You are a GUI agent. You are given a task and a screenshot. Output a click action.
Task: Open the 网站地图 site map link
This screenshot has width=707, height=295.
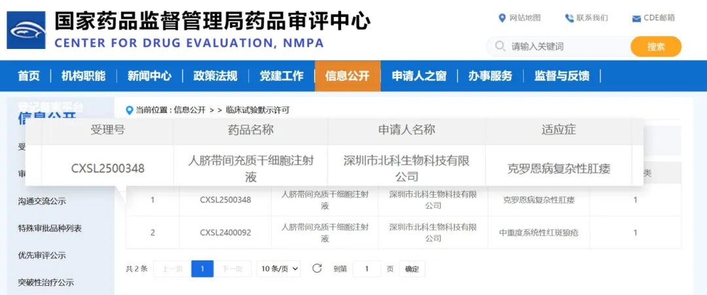525,18
